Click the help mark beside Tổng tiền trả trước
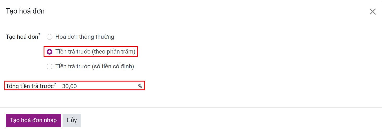The height and width of the screenshot is (133, 382). tap(55, 84)
